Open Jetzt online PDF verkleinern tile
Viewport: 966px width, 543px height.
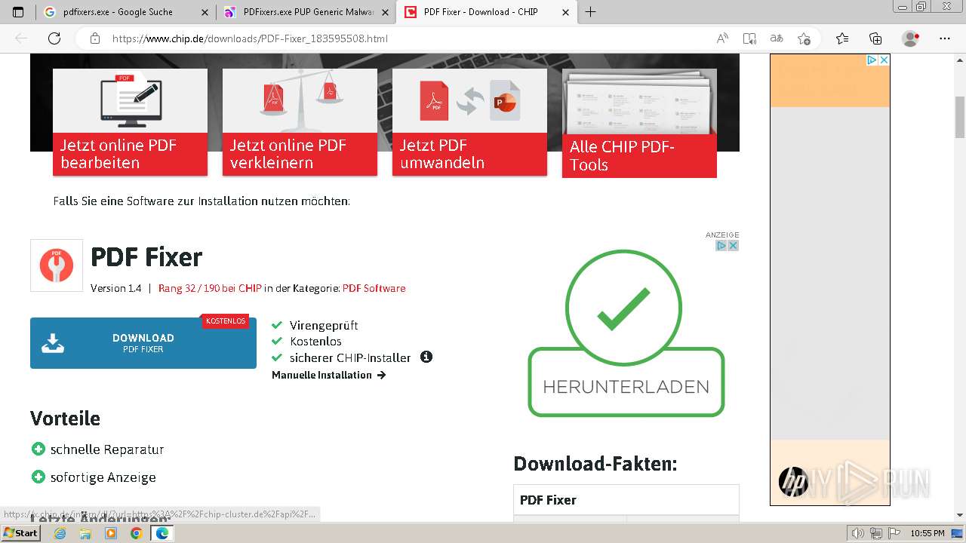(x=300, y=122)
